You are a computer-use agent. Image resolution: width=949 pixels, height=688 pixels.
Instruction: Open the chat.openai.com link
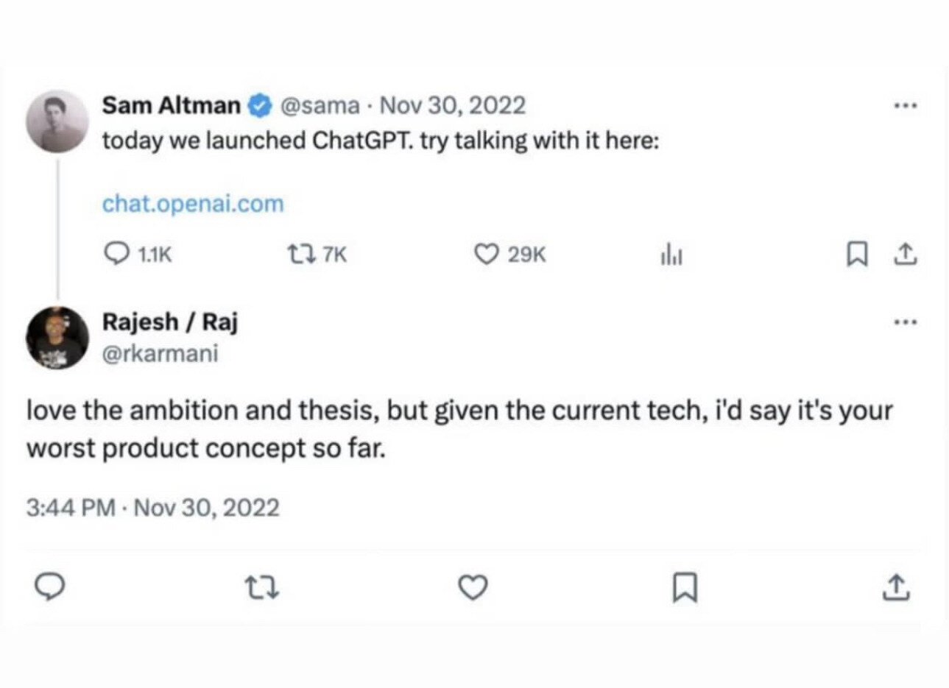[x=192, y=203]
